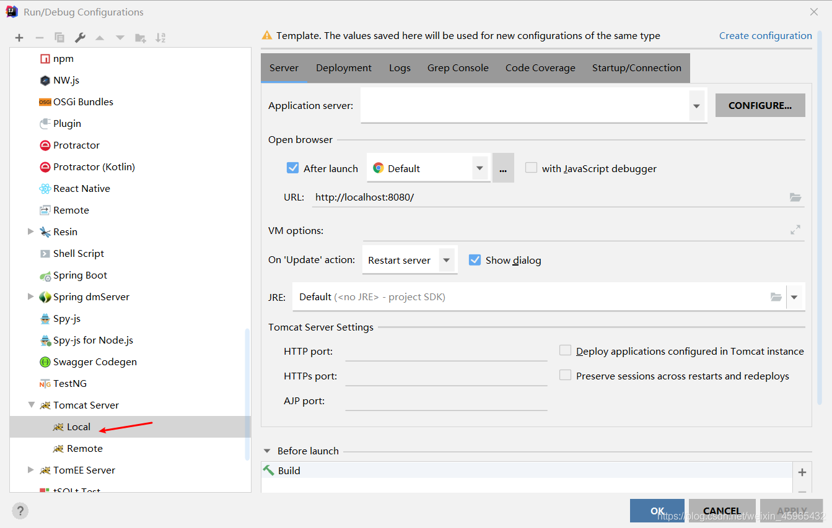Select the npm configuration icon
The height and width of the screenshot is (528, 832).
tap(45, 59)
